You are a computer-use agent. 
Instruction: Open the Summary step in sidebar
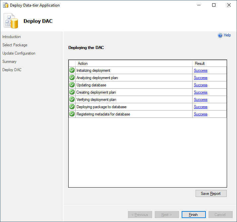9,62
